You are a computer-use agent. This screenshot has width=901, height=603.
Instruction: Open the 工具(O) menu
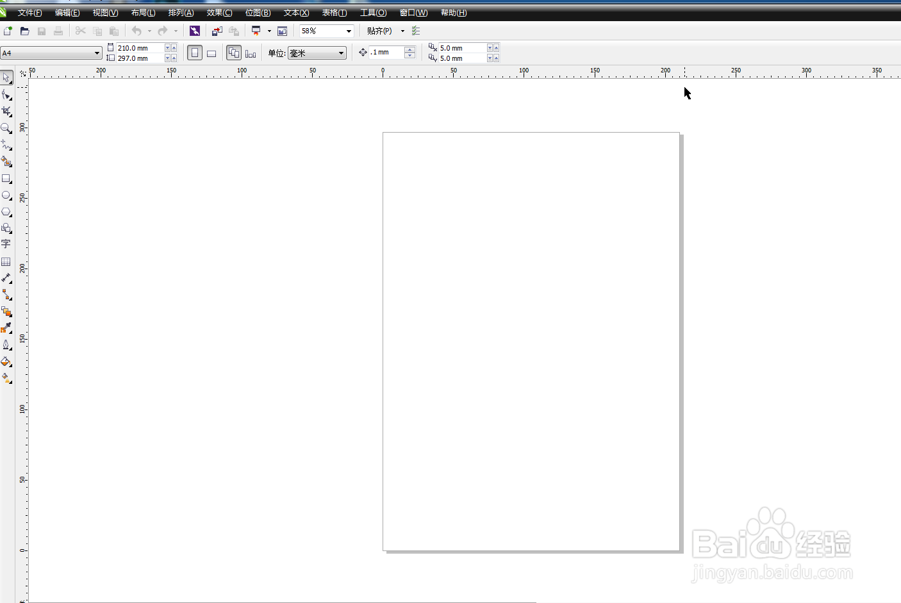pyautogui.click(x=373, y=13)
